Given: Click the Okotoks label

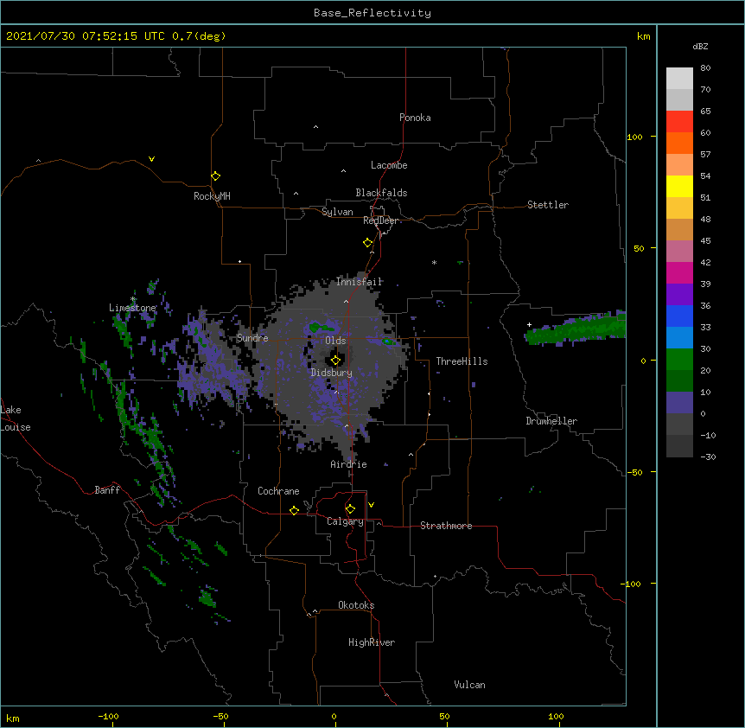Looking at the screenshot, I should click(356, 605).
